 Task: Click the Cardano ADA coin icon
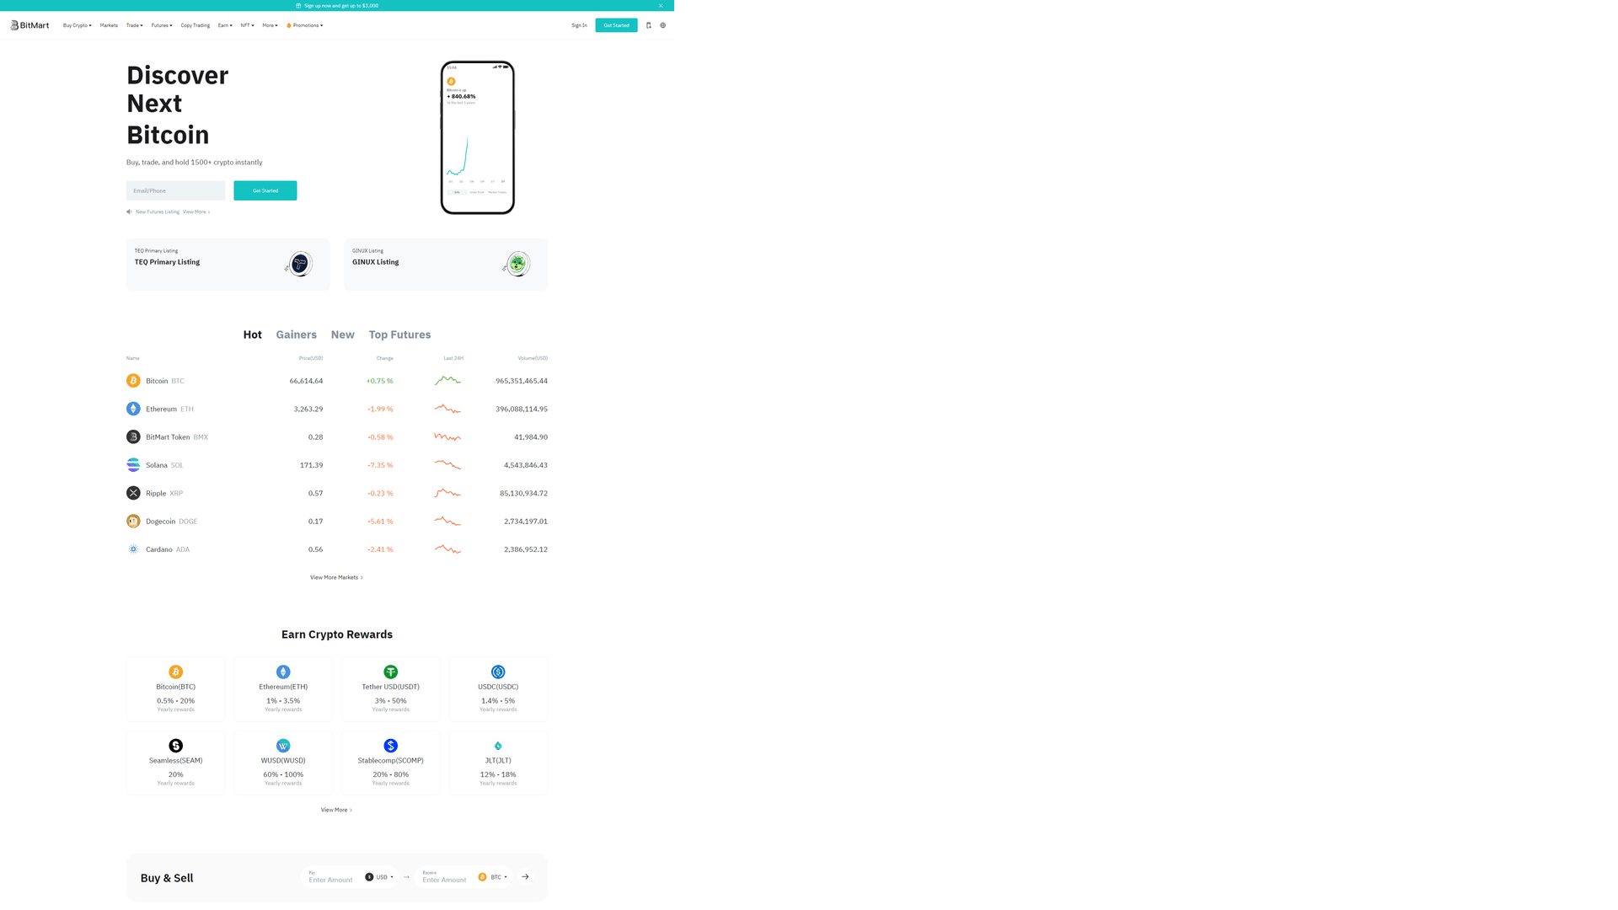[x=133, y=549]
